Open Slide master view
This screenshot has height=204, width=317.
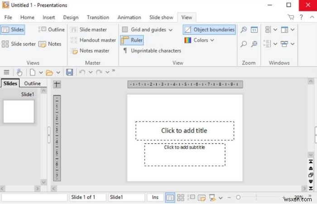89,30
